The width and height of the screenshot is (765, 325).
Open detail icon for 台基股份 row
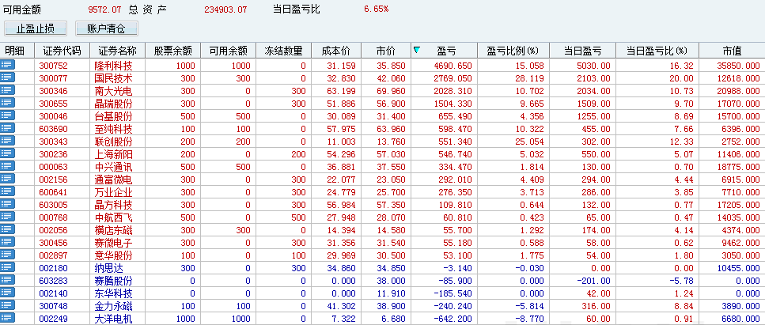point(8,115)
